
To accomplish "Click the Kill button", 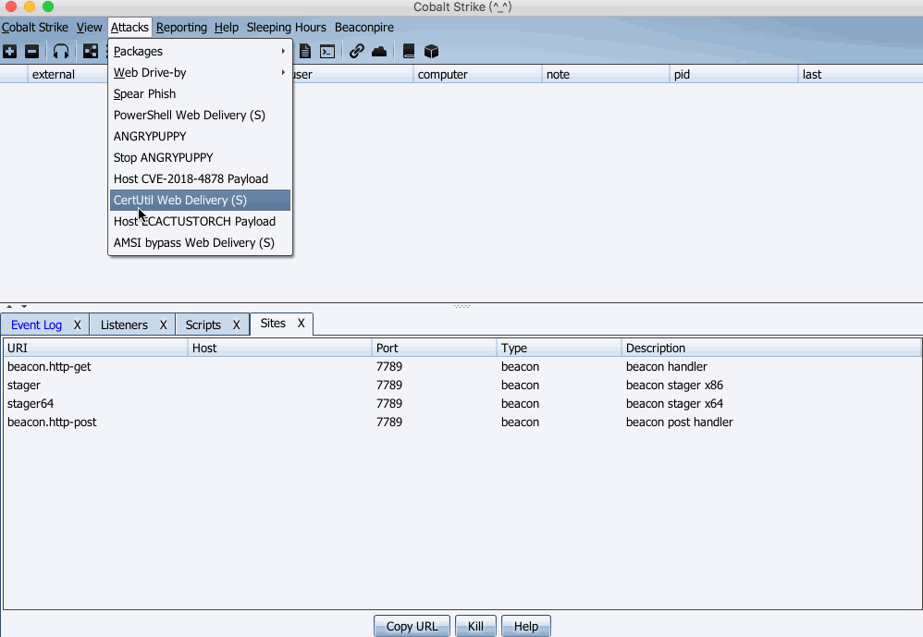I will click(475, 627).
